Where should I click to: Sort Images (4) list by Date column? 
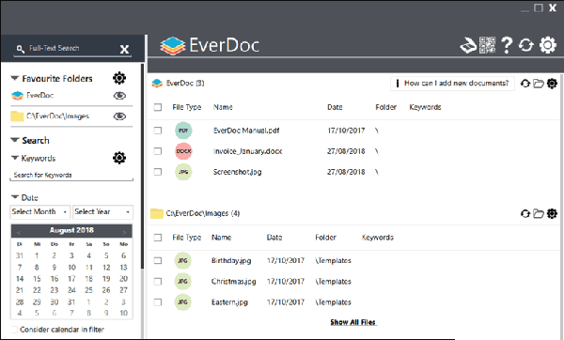pyautogui.click(x=274, y=238)
